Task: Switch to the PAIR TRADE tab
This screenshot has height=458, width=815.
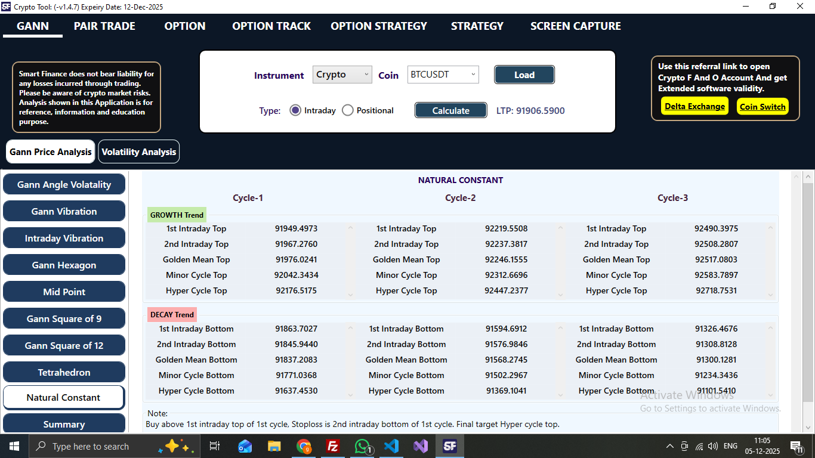Action: [x=104, y=26]
